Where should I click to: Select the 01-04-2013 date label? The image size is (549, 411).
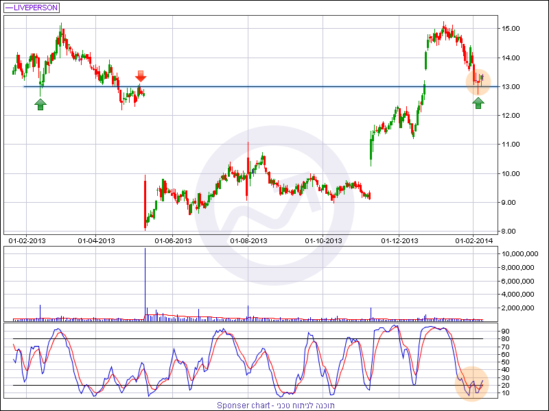pyautogui.click(x=96, y=241)
